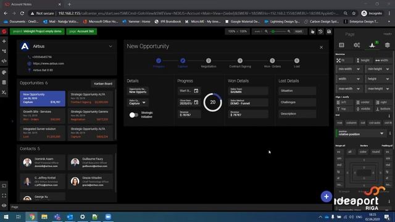395x222 pixels.
Task: Open Windows Start menu
Action: (x=6, y=216)
